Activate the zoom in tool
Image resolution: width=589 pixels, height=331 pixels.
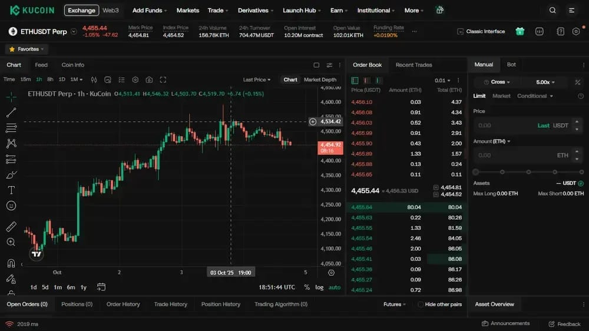click(11, 242)
